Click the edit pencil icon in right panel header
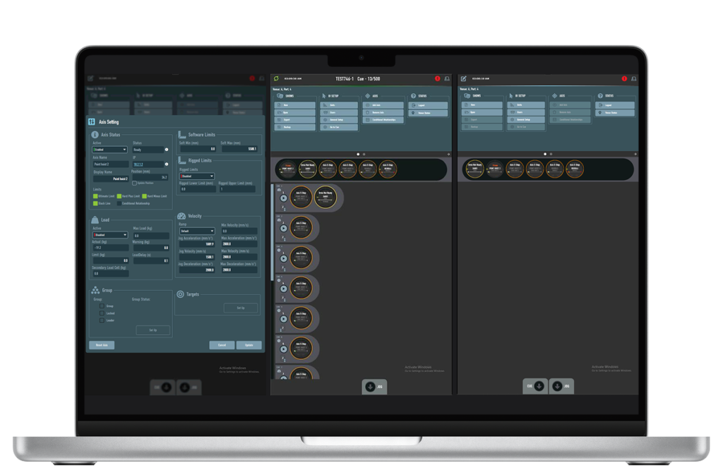The width and height of the screenshot is (723, 470). 463,79
